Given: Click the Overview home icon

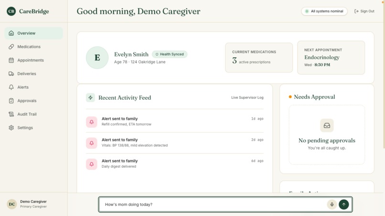Looking at the screenshot, I should click(x=11, y=33).
